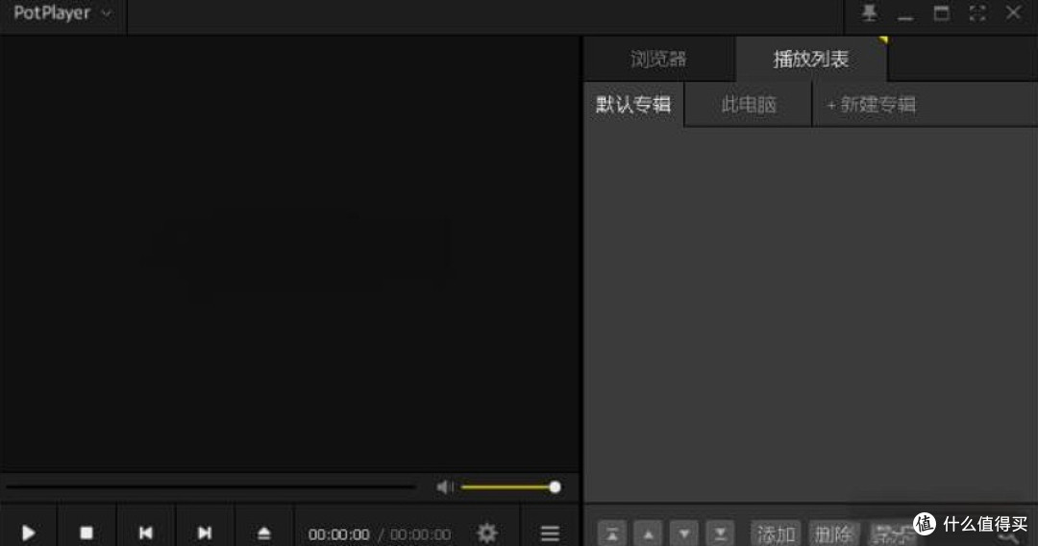Click the playback seek bar
Screen dimensions: 1038x546
(210, 487)
